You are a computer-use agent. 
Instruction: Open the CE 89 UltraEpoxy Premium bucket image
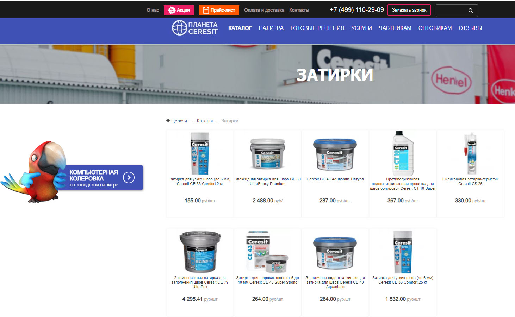[x=267, y=154]
